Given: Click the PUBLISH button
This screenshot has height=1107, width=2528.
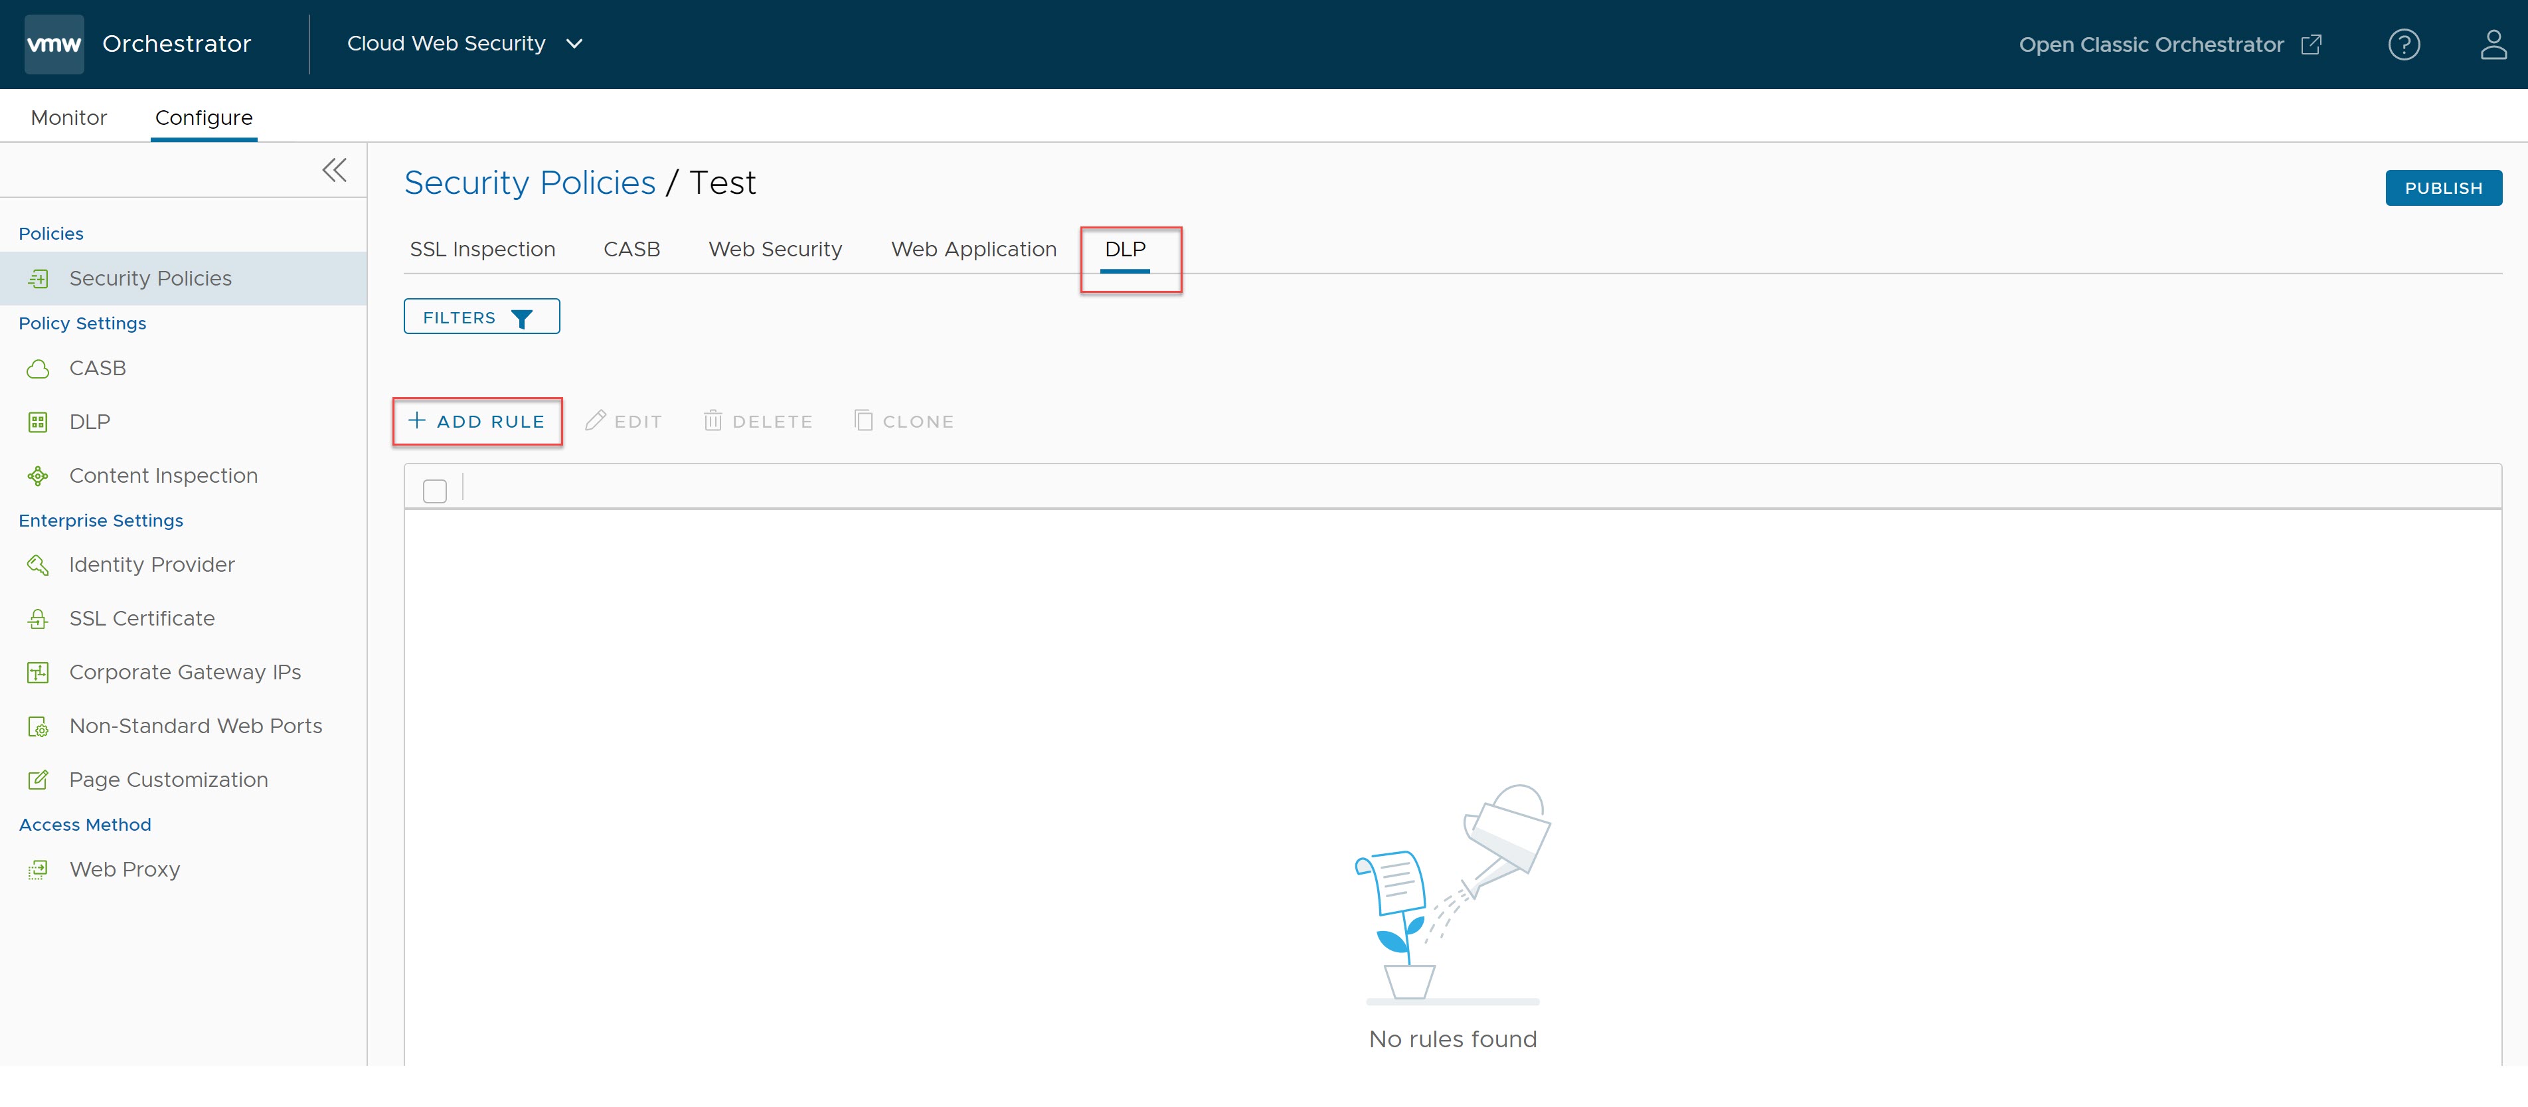Looking at the screenshot, I should click(x=2444, y=187).
